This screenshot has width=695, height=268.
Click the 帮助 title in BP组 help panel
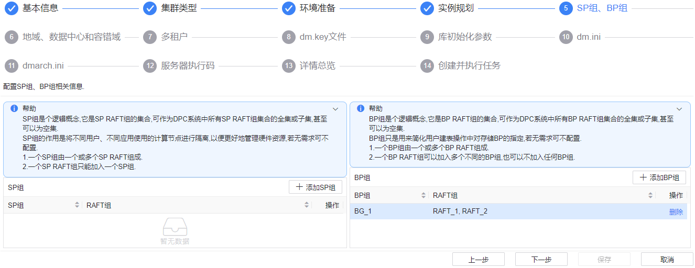coord(376,109)
